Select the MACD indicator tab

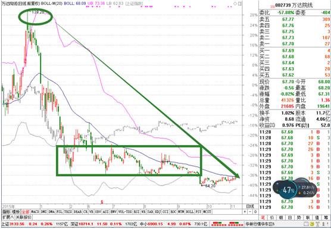pyautogui.click(x=35, y=212)
